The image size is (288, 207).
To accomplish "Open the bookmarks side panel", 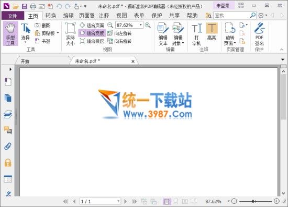I will pyautogui.click(x=8, y=82).
